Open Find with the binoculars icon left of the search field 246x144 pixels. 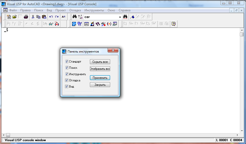[x=74, y=17]
